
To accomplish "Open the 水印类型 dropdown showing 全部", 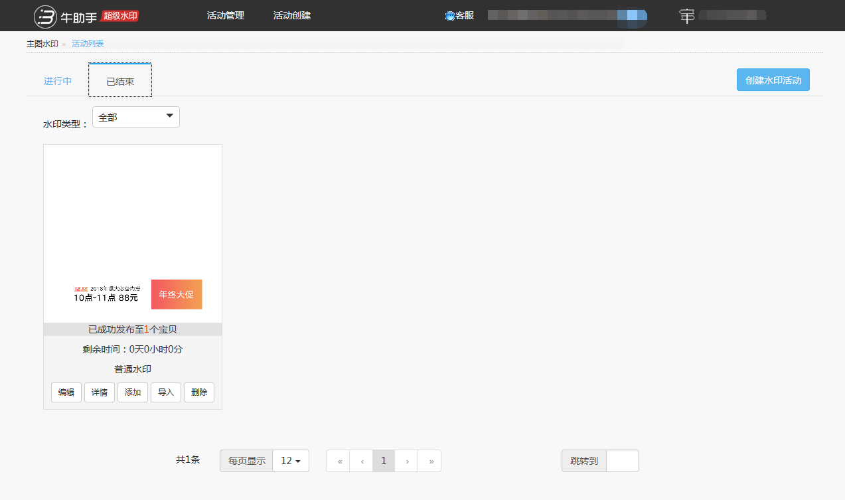I will pos(136,117).
